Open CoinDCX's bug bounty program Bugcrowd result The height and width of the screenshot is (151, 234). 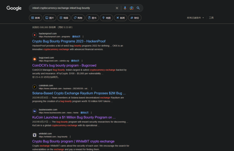coord(64,65)
